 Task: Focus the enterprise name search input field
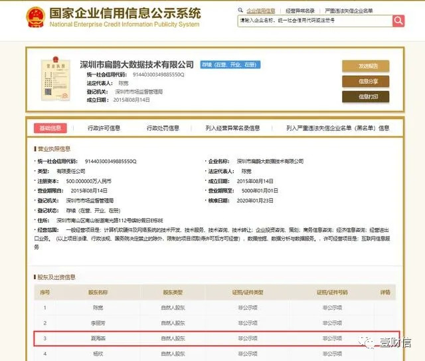pyautogui.click(x=315, y=21)
